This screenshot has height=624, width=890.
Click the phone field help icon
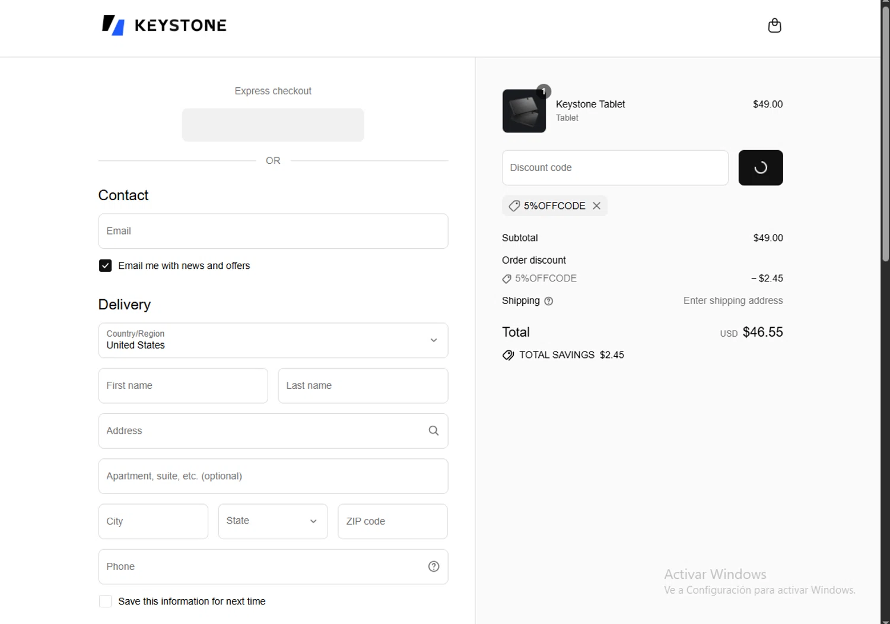point(434,566)
